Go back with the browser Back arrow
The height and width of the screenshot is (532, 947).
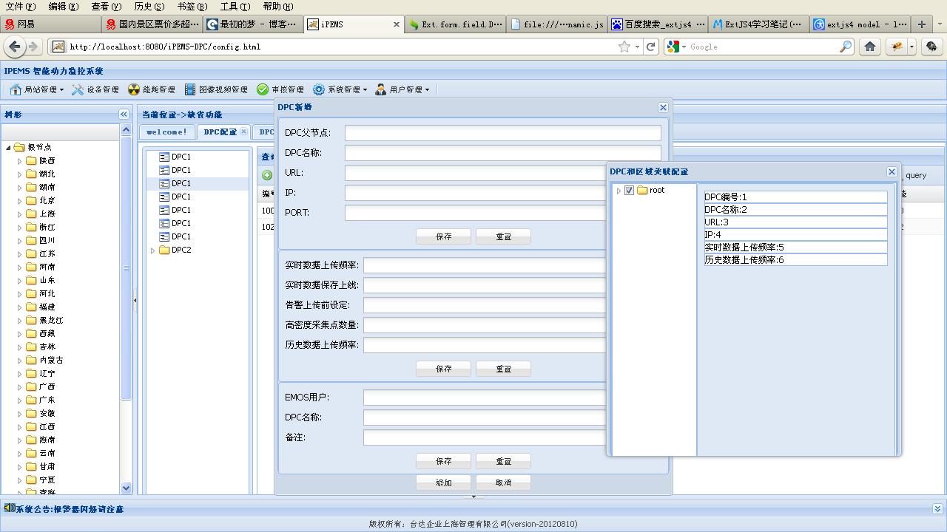pos(14,47)
